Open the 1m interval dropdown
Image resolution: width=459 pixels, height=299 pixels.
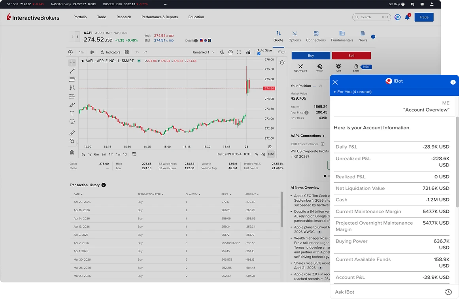(x=81, y=52)
